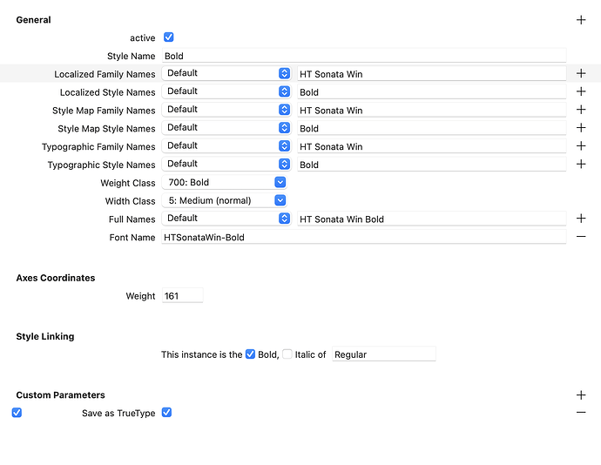Open Localized Style Names language dropdown
Viewport: 601px width, 465px height.
pos(226,91)
